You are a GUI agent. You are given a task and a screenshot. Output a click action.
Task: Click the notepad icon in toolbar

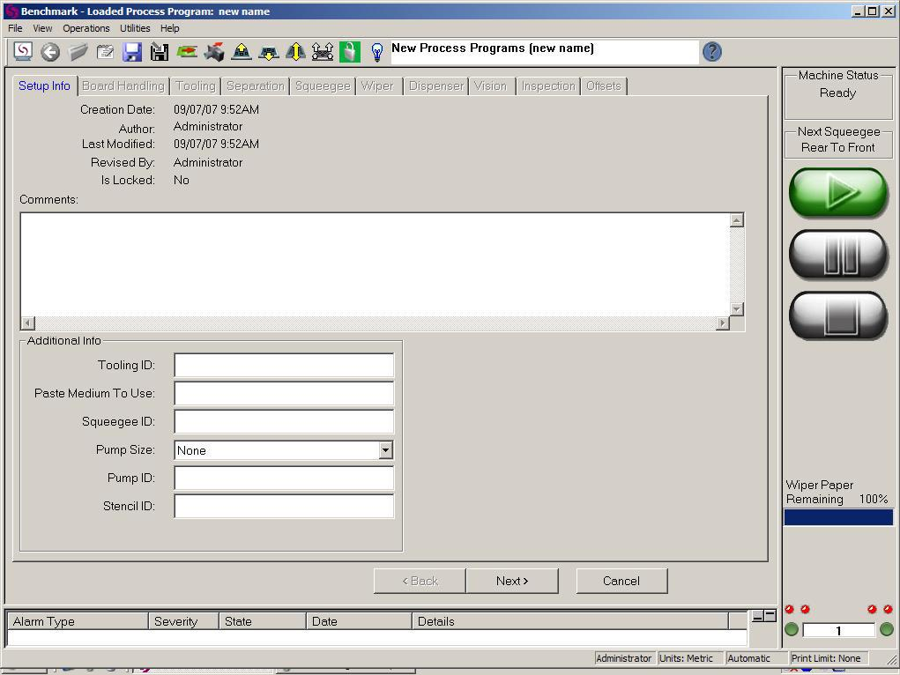click(106, 52)
